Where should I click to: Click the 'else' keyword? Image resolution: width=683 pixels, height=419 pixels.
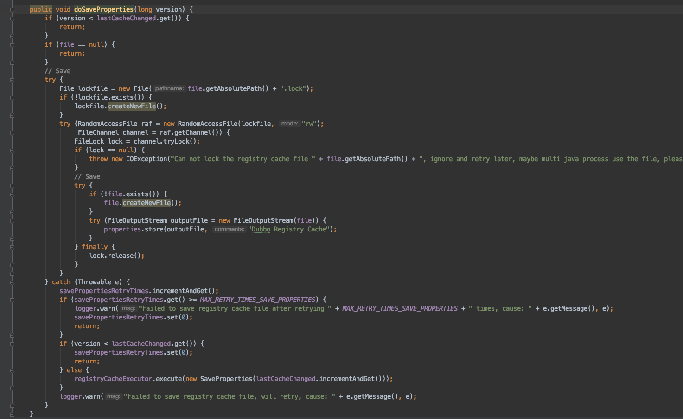point(74,370)
